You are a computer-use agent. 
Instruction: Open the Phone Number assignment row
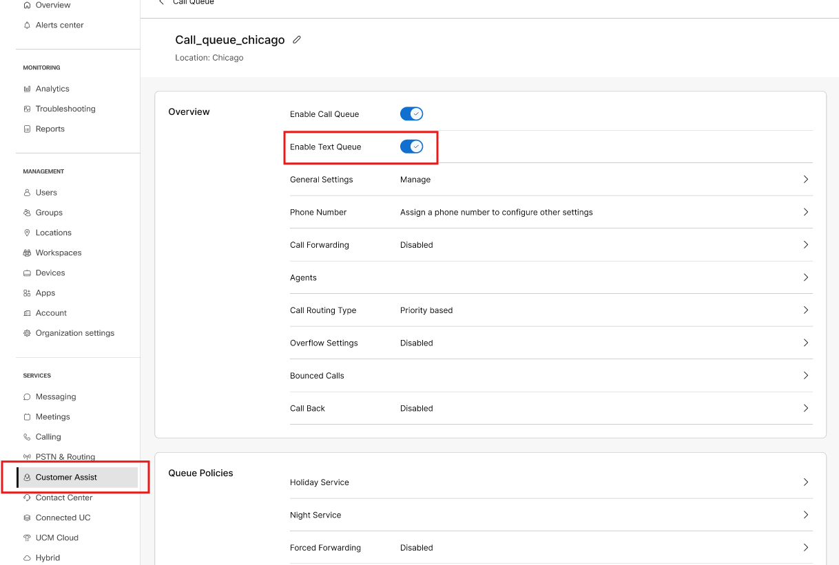(805, 212)
